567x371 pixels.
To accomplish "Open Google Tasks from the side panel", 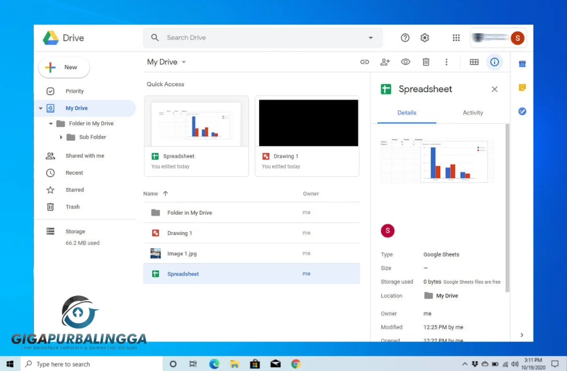I will [x=521, y=111].
